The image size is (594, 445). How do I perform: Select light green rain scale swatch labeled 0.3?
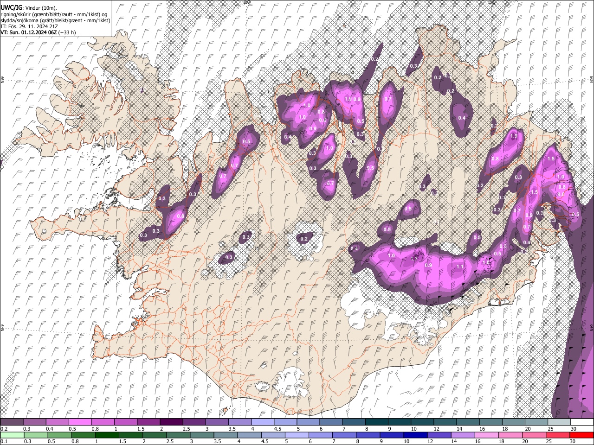point(36,435)
